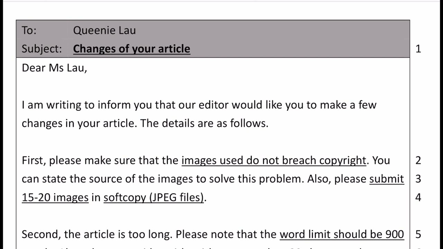Click the "To:" field label
443x249 pixels.
pos(29,30)
